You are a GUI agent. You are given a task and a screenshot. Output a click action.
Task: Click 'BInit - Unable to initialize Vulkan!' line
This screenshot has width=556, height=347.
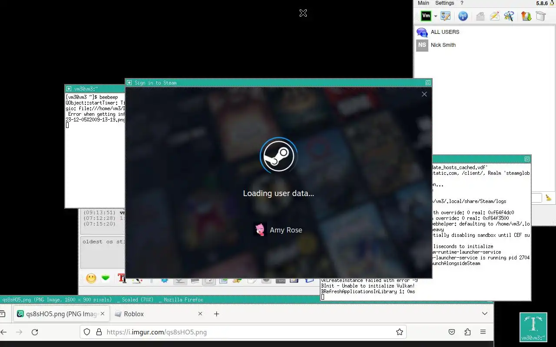tap(368, 286)
